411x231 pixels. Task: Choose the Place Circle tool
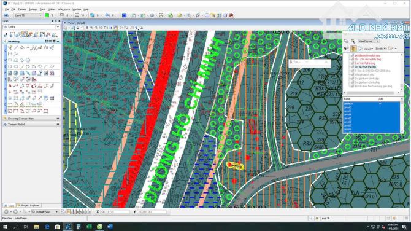[10, 67]
